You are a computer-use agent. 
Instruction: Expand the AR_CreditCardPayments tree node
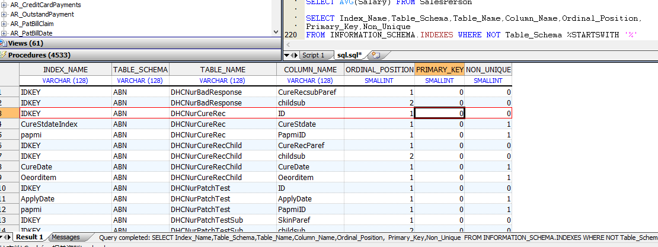pyautogui.click(x=5, y=5)
